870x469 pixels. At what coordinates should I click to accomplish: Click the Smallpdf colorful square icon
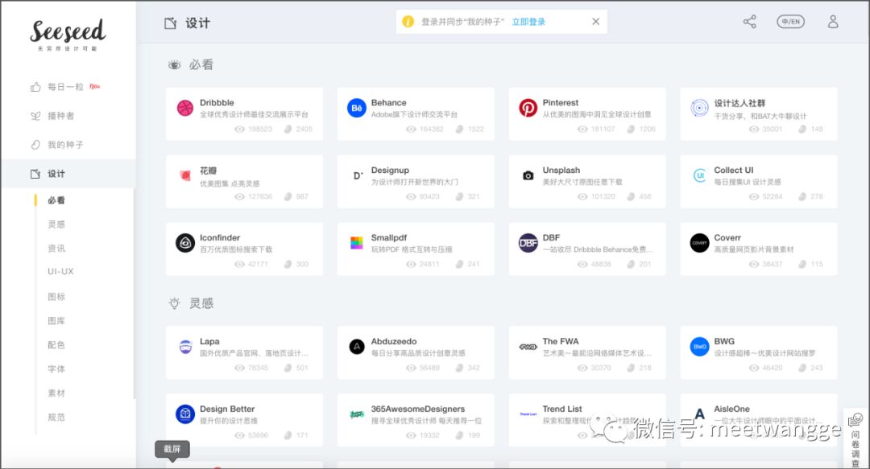pyautogui.click(x=356, y=243)
